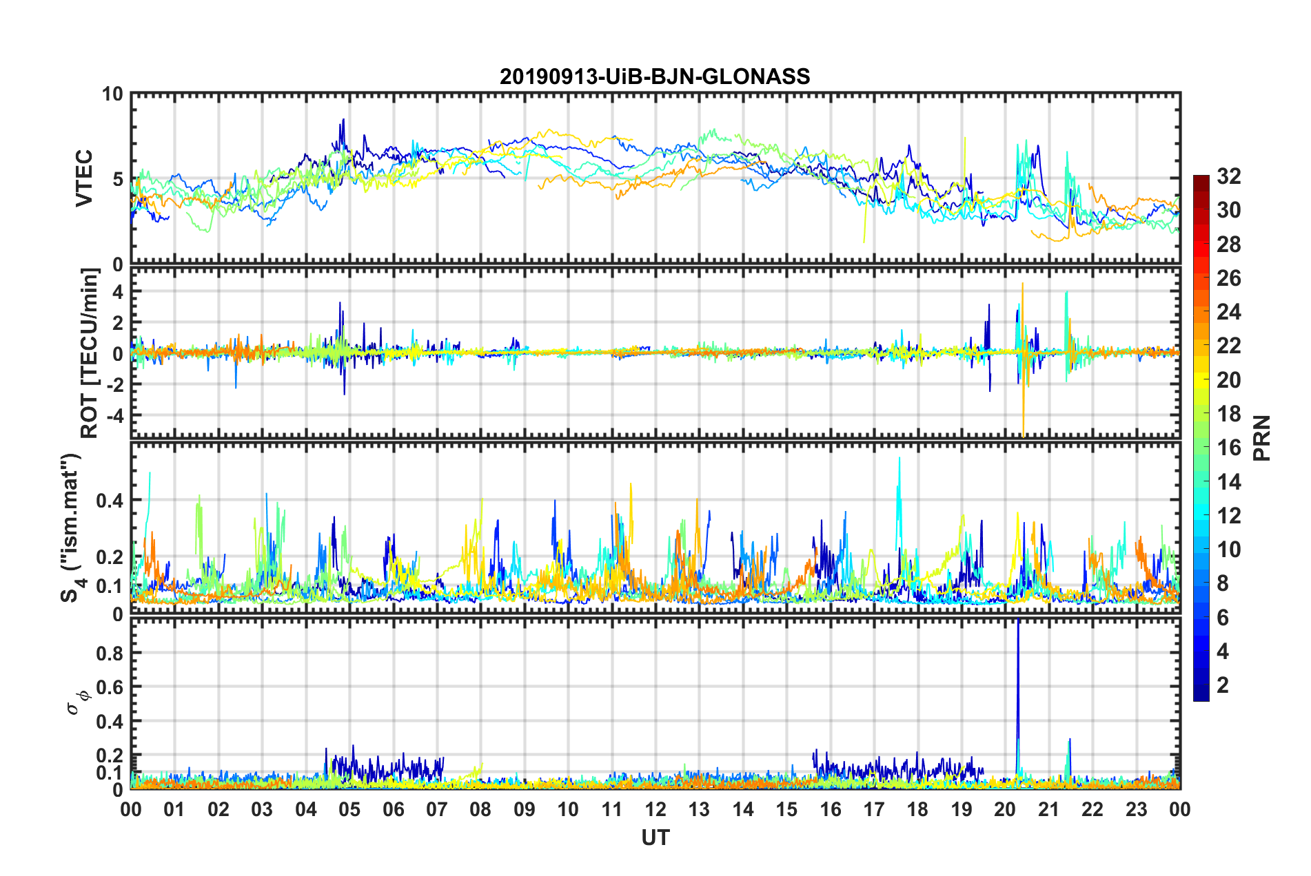Click the plot title 20190913-UiB-BJN-GLONASS
1311x876 pixels.
[x=655, y=76]
